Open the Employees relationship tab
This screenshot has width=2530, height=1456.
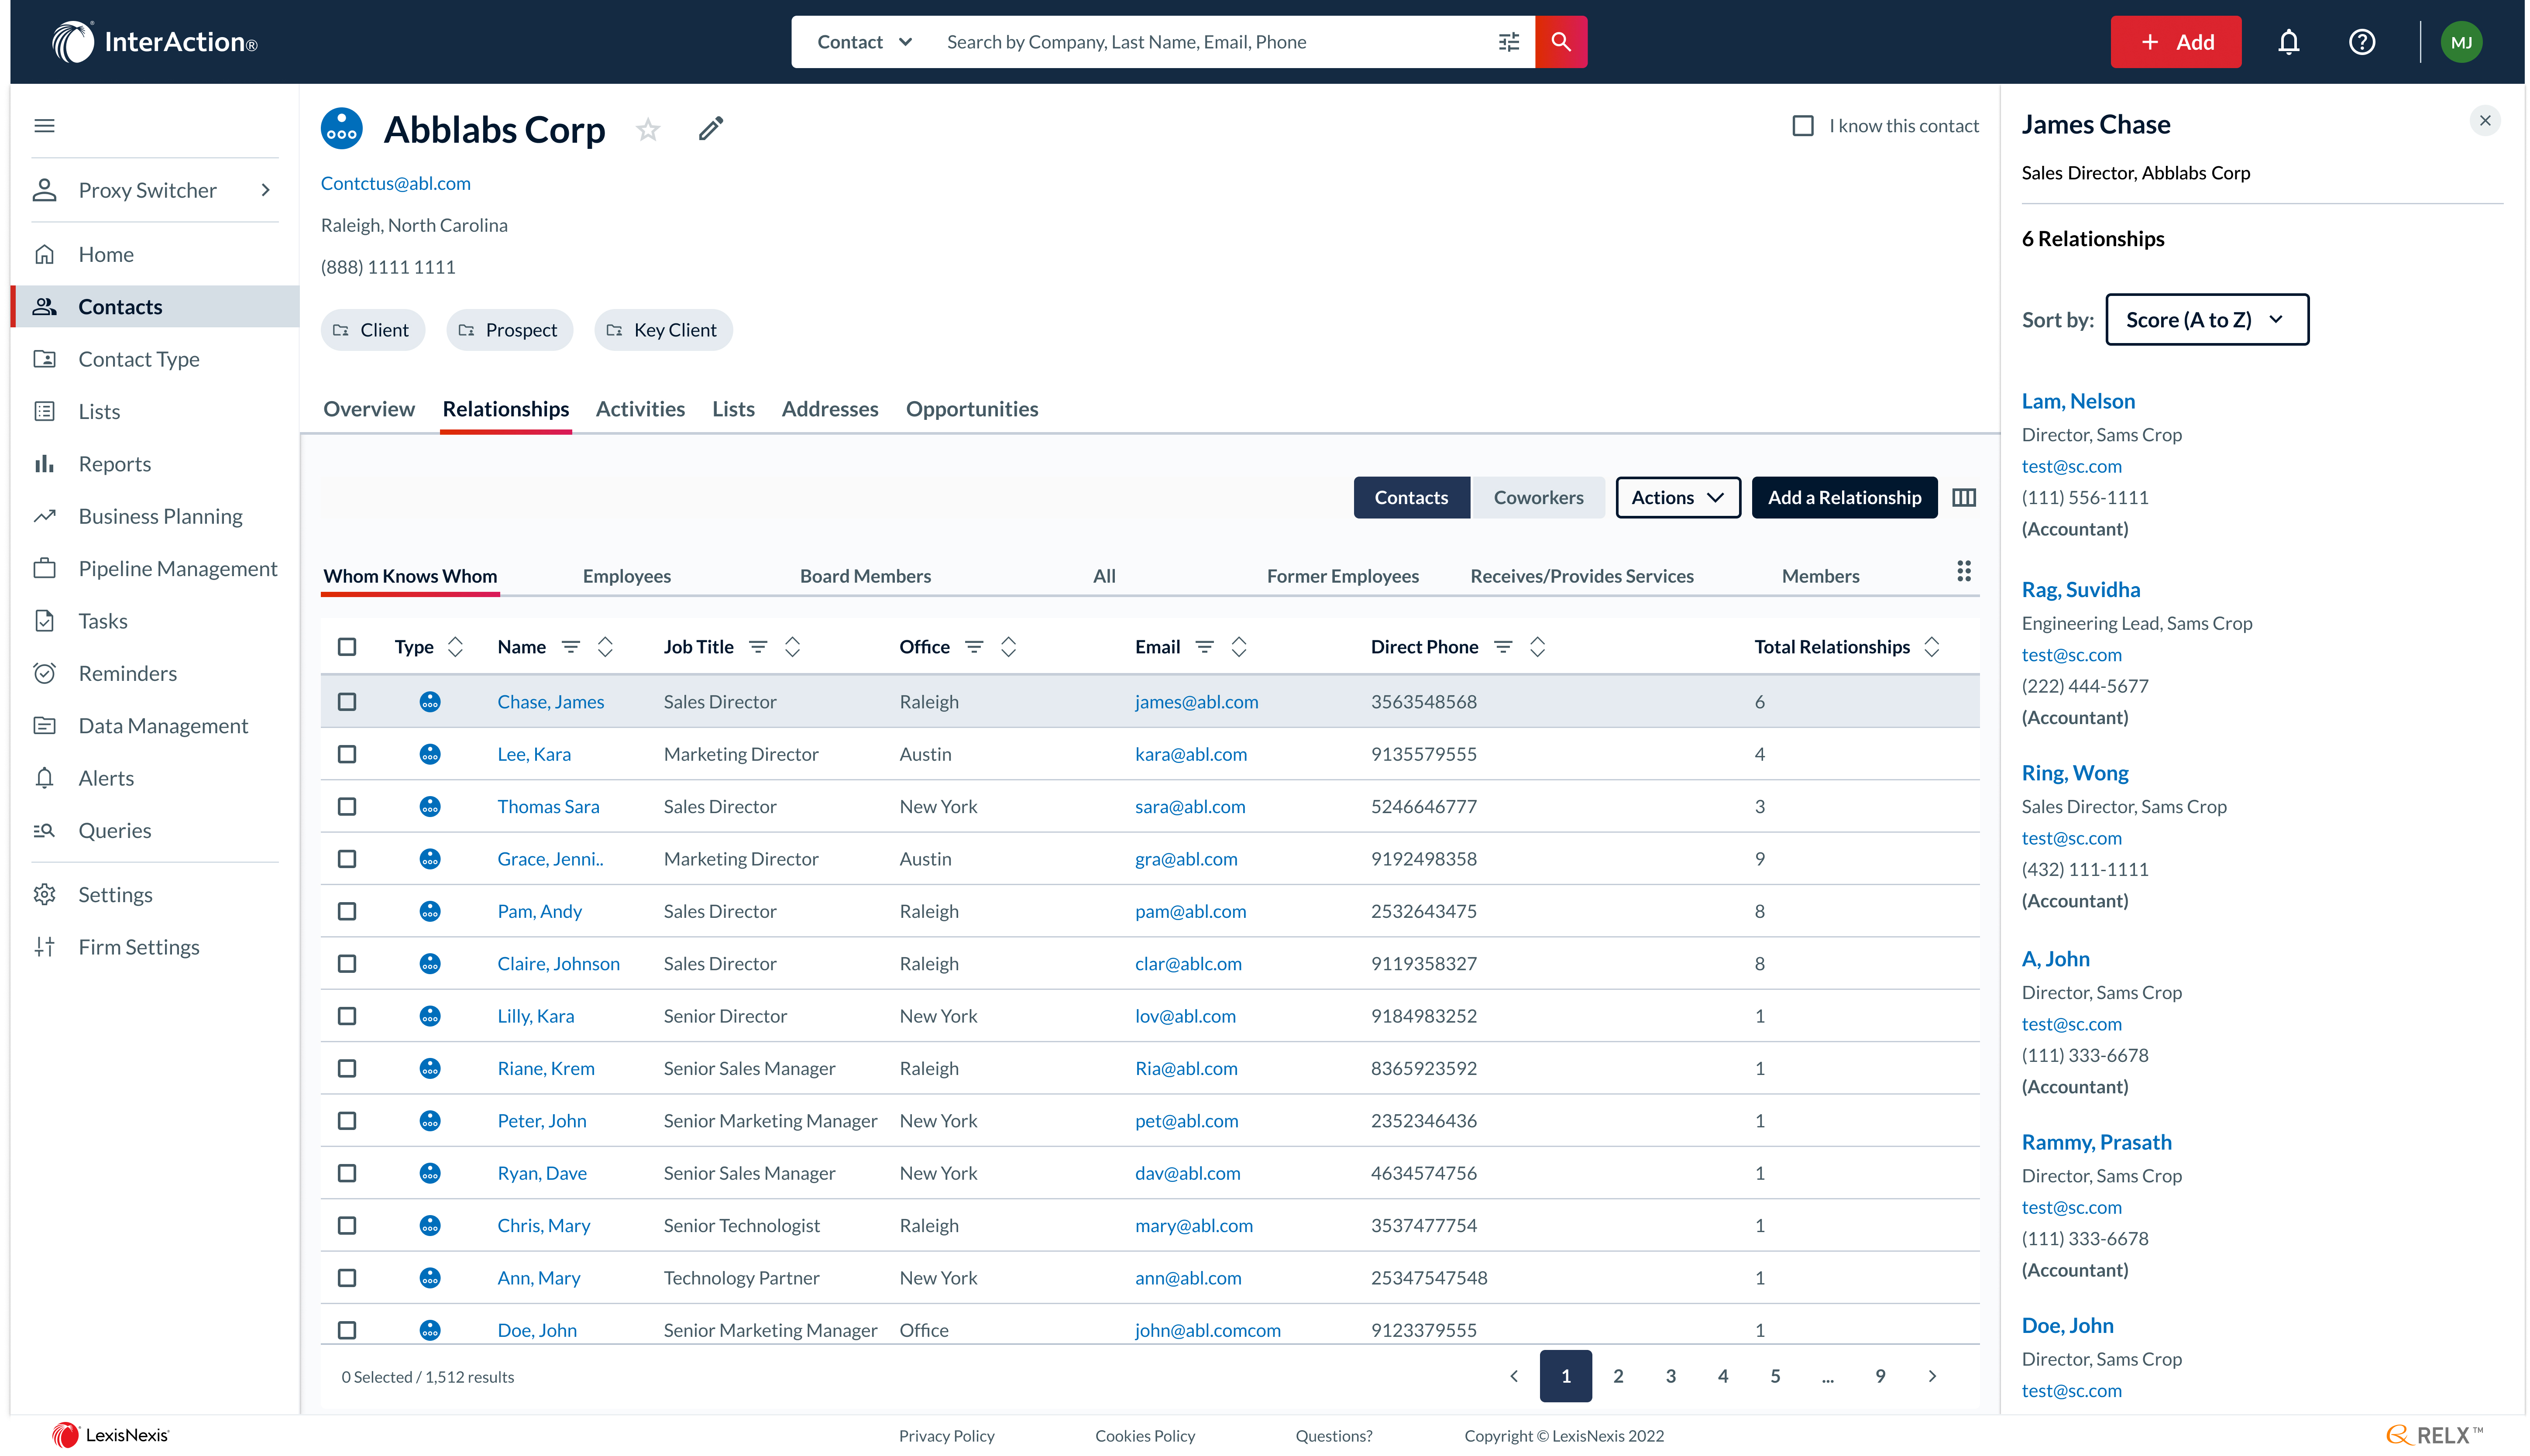pyautogui.click(x=627, y=576)
